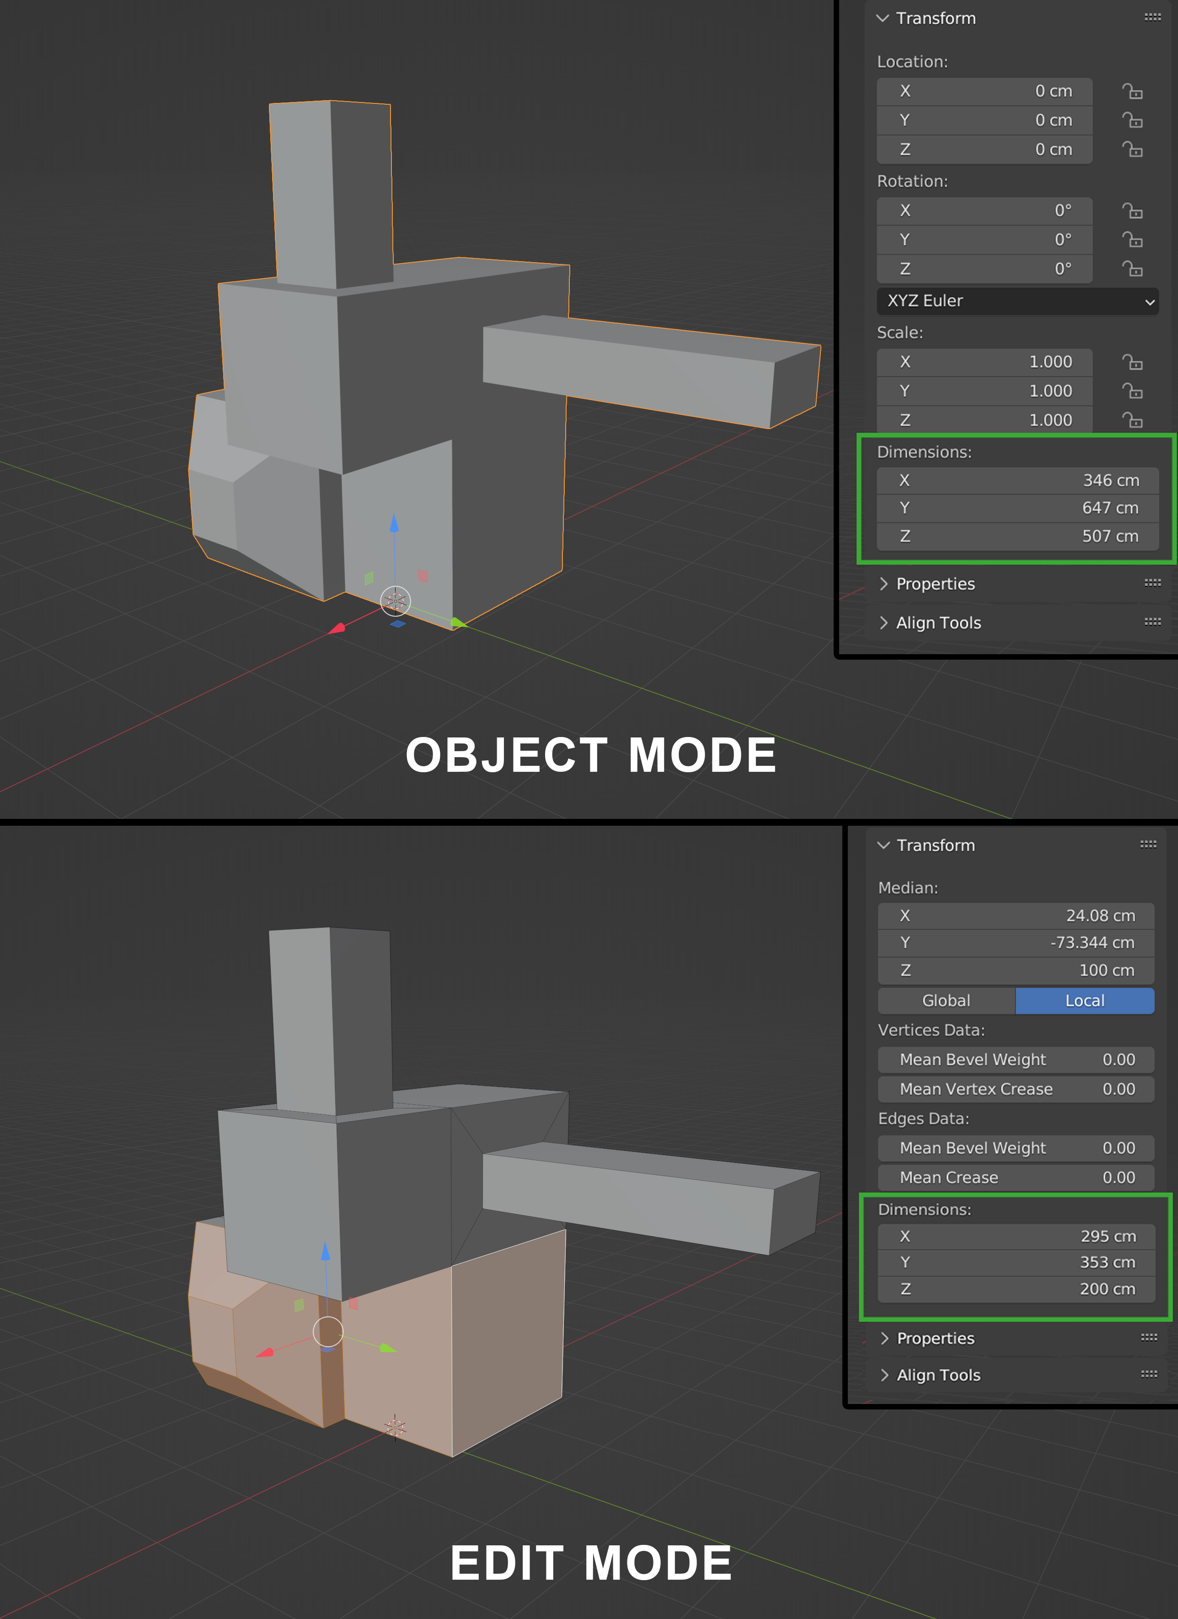Toggle the Location X lock icon
1178x1619 pixels.
pyautogui.click(x=1132, y=91)
